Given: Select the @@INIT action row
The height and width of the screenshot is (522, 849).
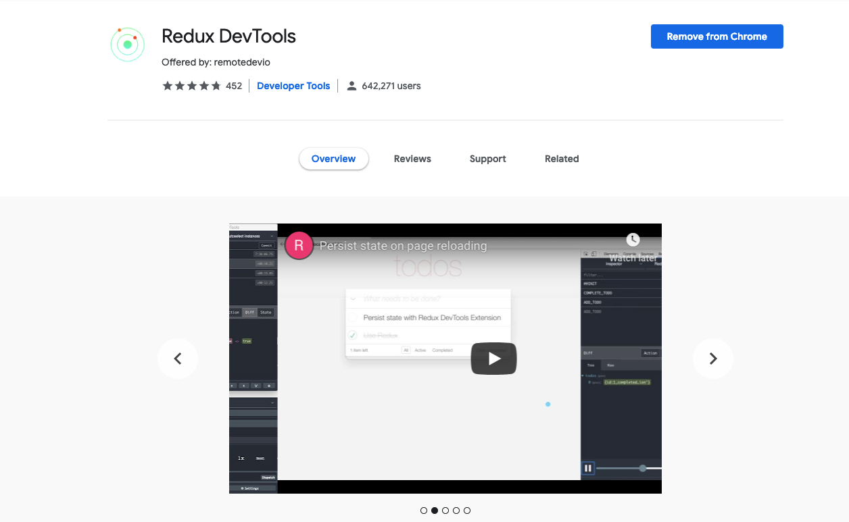Looking at the screenshot, I should pyautogui.click(x=621, y=284).
